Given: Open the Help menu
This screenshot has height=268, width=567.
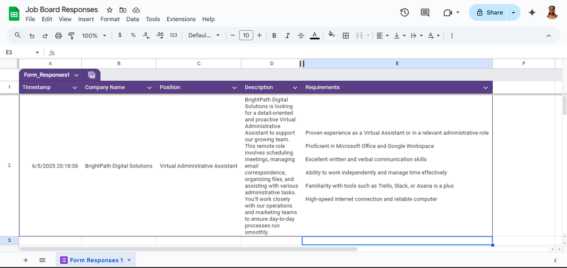Looking at the screenshot, I should click(208, 19).
